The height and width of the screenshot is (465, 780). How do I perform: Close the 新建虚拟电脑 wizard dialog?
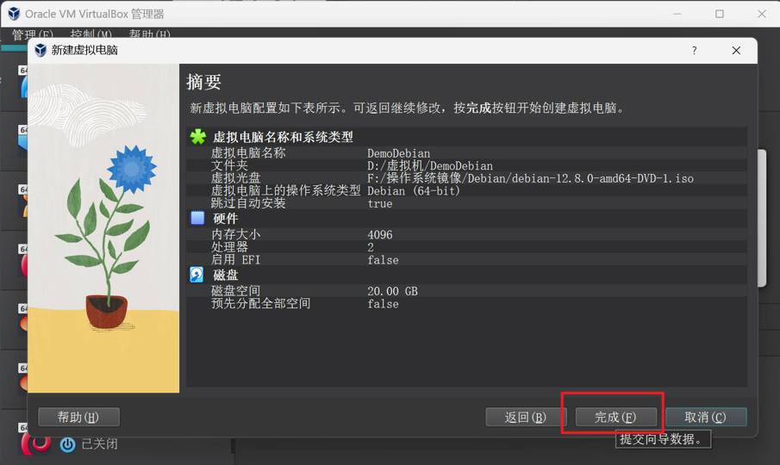point(736,51)
